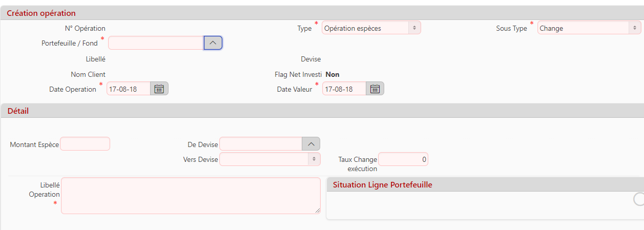
Task: Focus the De Devise text field
Action: pyautogui.click(x=261, y=144)
